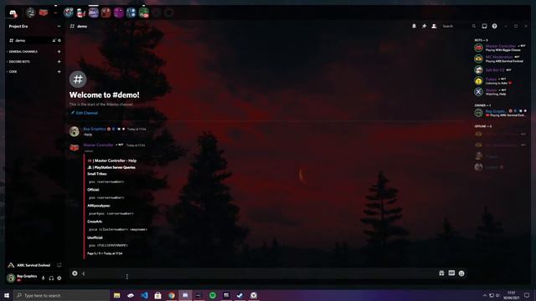
Task: Select the third bot in the BOTS list
Action: tap(500, 70)
